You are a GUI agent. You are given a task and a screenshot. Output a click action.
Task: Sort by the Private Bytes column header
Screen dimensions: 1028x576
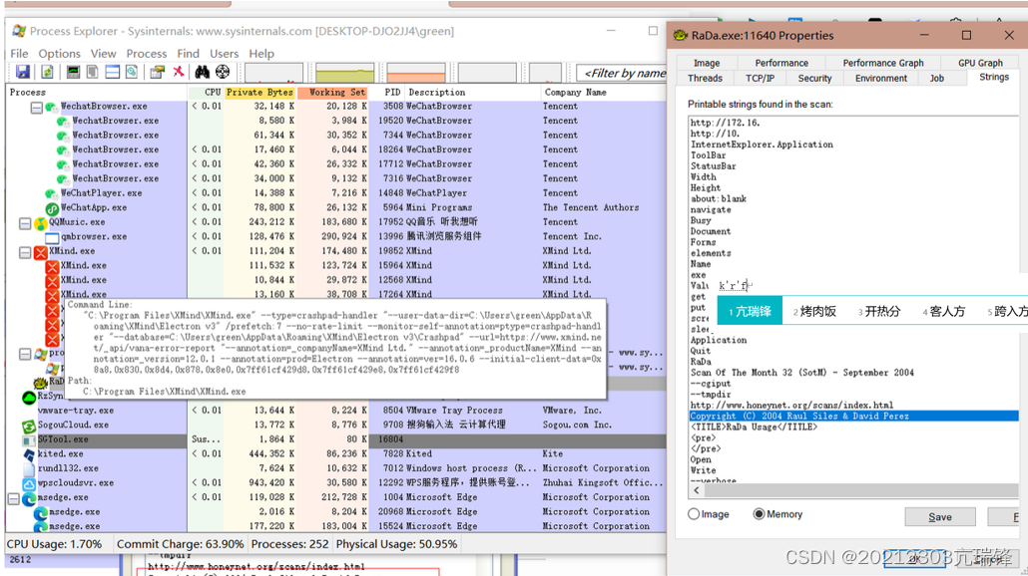click(260, 93)
